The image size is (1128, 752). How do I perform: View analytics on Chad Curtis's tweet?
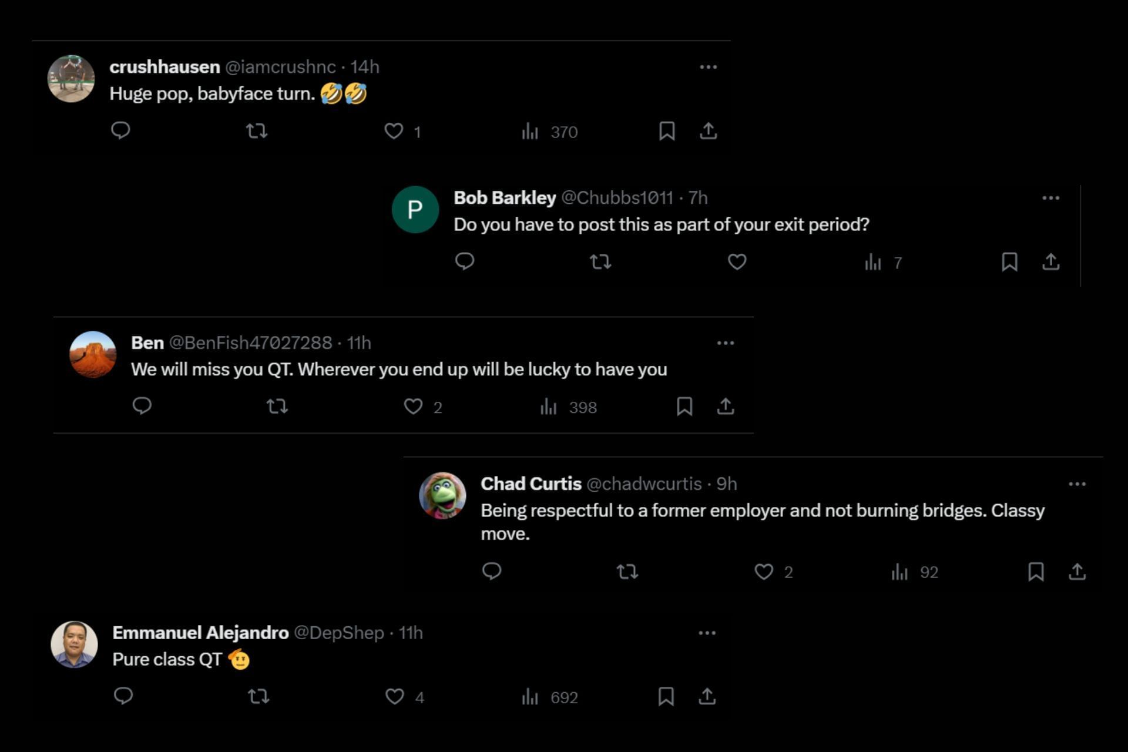click(x=899, y=572)
